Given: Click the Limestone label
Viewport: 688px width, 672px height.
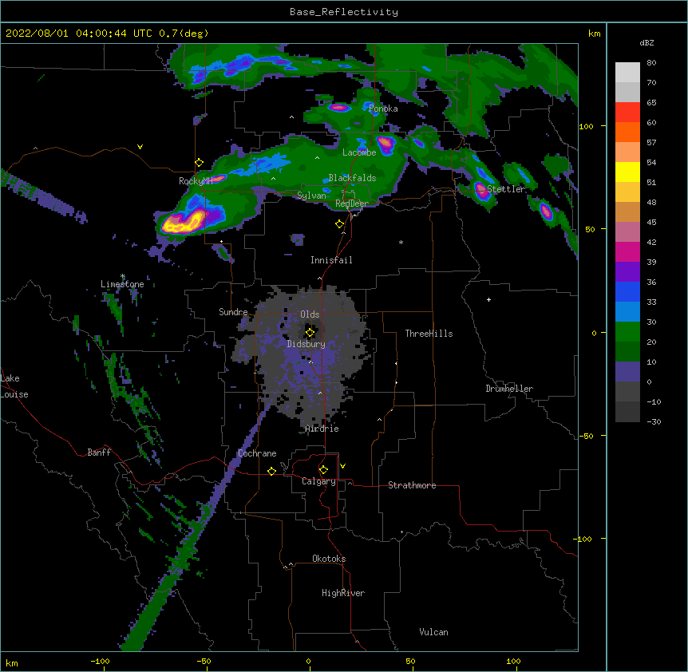Looking at the screenshot, I should click(122, 284).
